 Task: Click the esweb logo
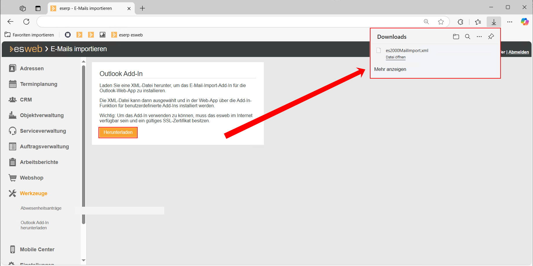coord(26,49)
